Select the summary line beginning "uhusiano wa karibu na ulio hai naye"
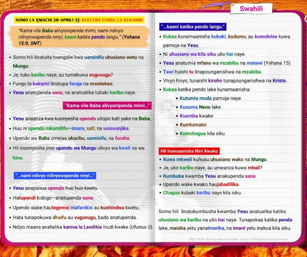The height and width of the screenshot is (257, 307). (225, 220)
